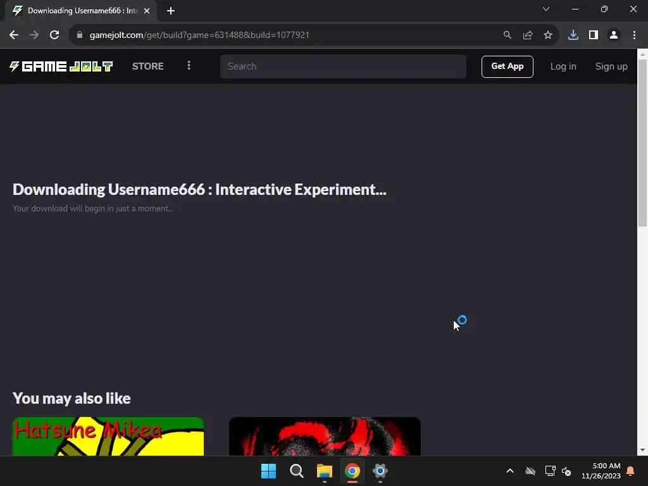This screenshot has height=486, width=648.
Task: Open the three-dot menu beside STORE
Action: [189, 66]
